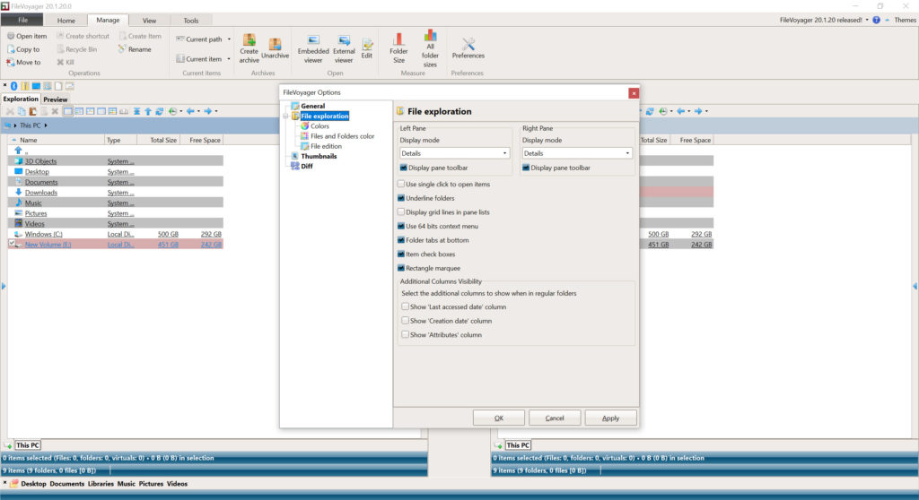The height and width of the screenshot is (500, 919).
Task: Click OK in FileVoyager Options
Action: pyautogui.click(x=499, y=418)
